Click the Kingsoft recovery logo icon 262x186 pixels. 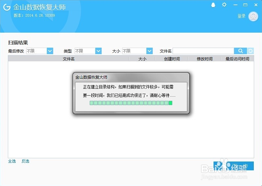pos(7,7)
